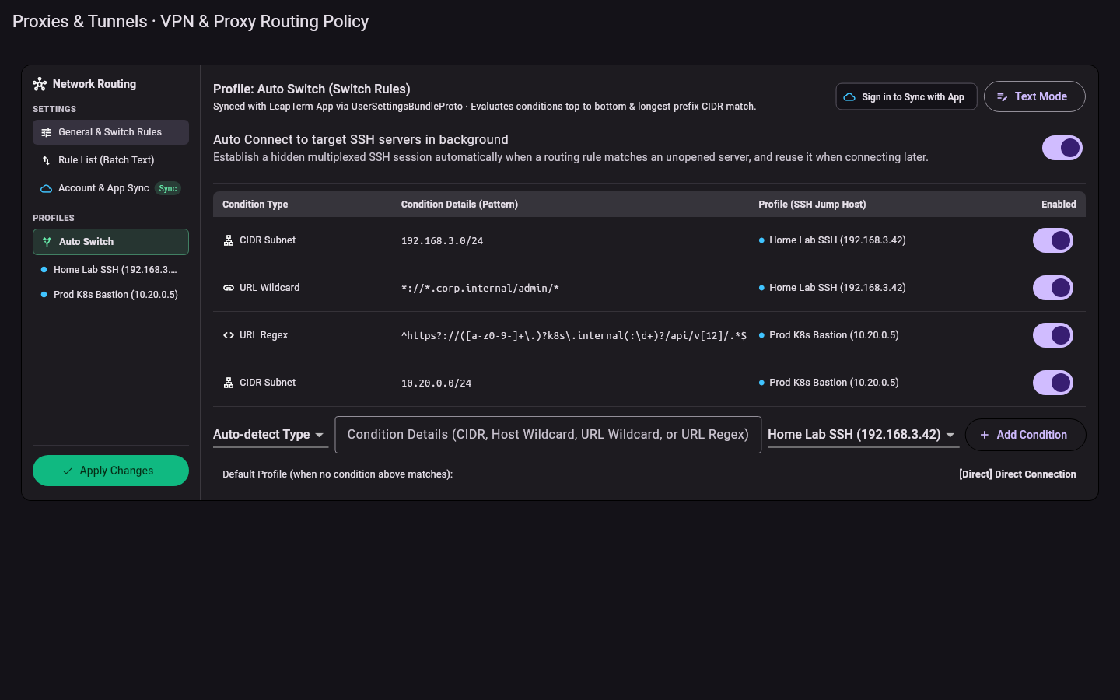The image size is (1120, 700).
Task: Click the branch icon on Auto Switch profile
Action: 47,242
